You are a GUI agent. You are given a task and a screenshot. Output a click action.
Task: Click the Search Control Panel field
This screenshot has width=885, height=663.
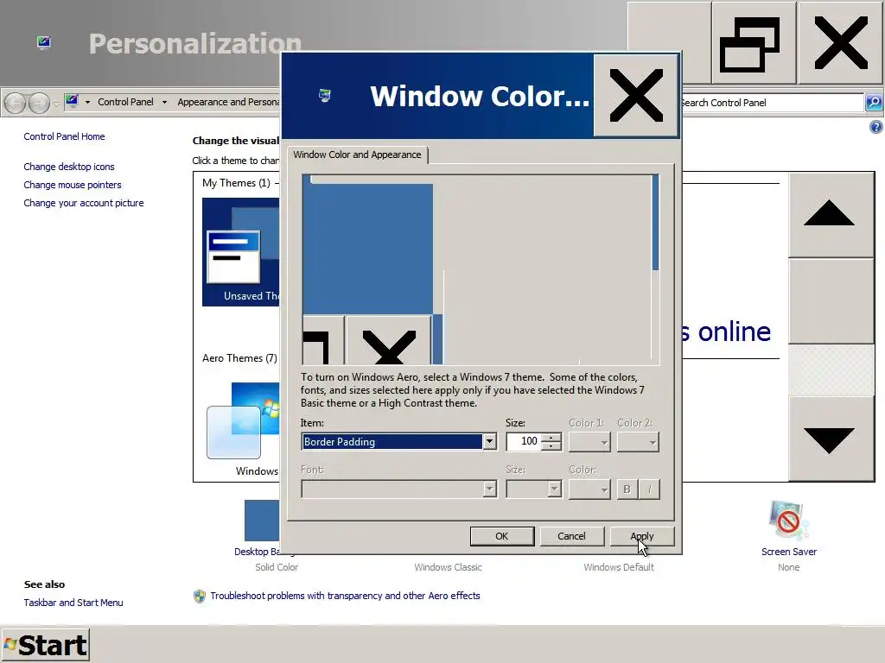(x=772, y=103)
